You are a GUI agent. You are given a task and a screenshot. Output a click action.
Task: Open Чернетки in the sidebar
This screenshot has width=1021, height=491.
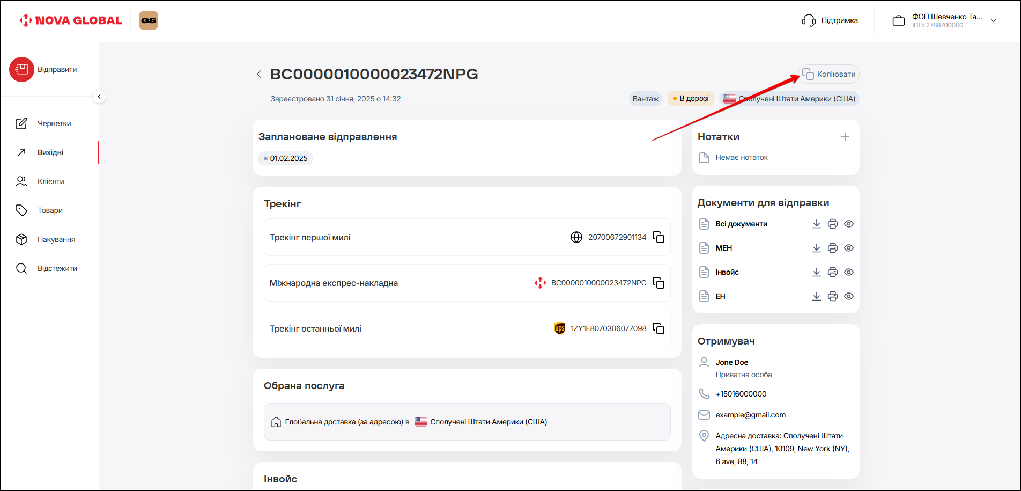point(54,123)
